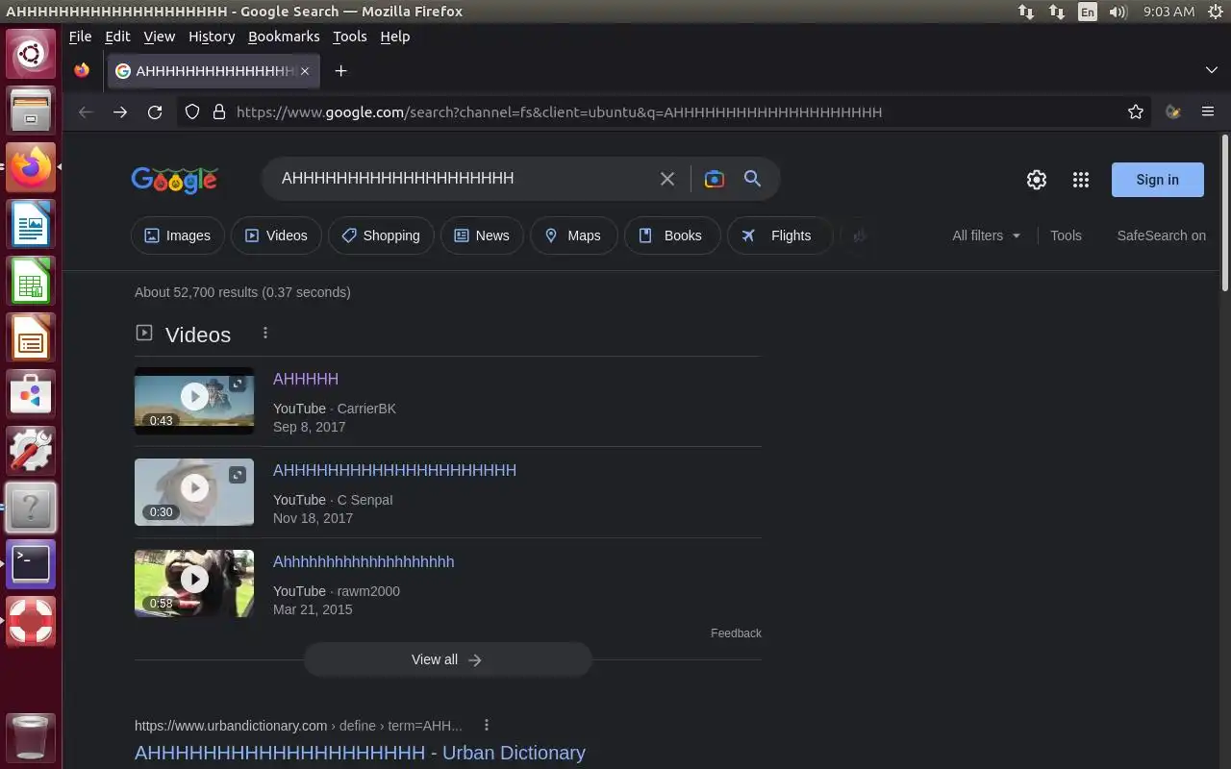Filter results by Maps
This screenshot has height=769, width=1231.
point(573,236)
